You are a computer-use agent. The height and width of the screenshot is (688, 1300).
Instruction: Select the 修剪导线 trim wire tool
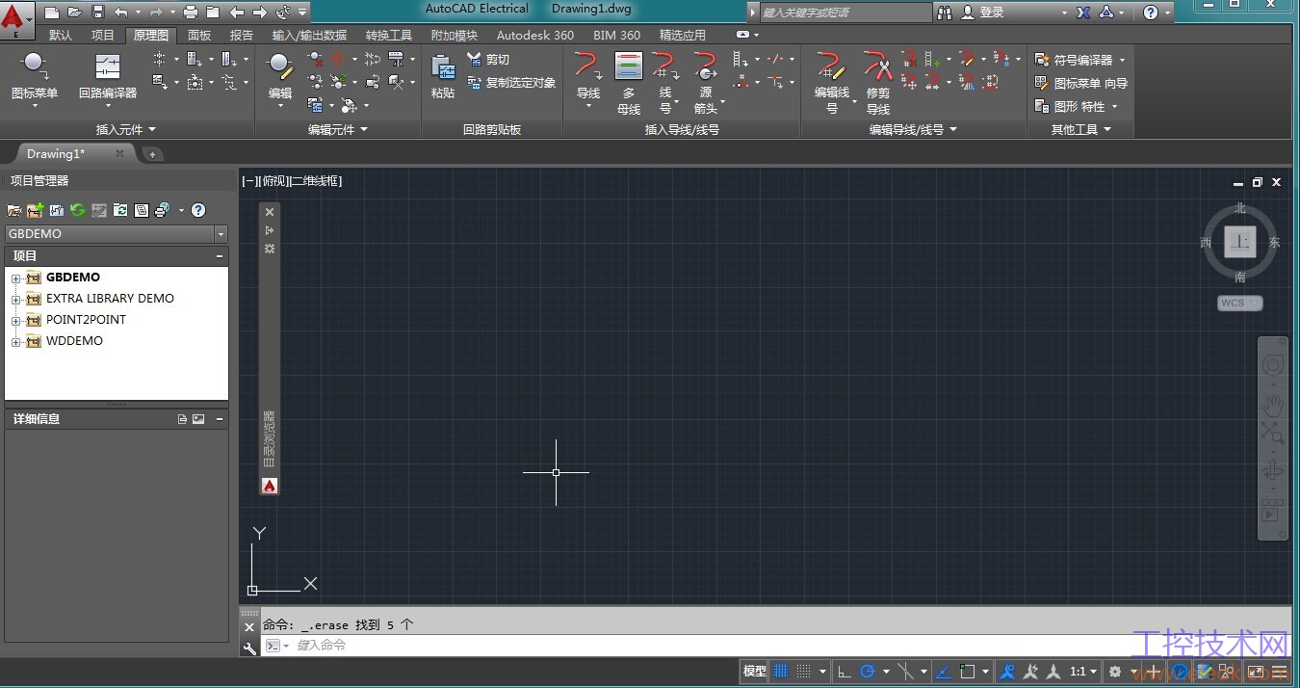coord(878,83)
